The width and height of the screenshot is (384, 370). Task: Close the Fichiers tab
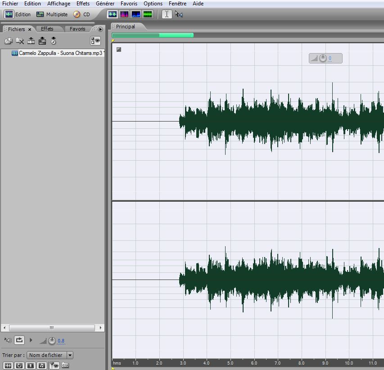pyautogui.click(x=30, y=29)
